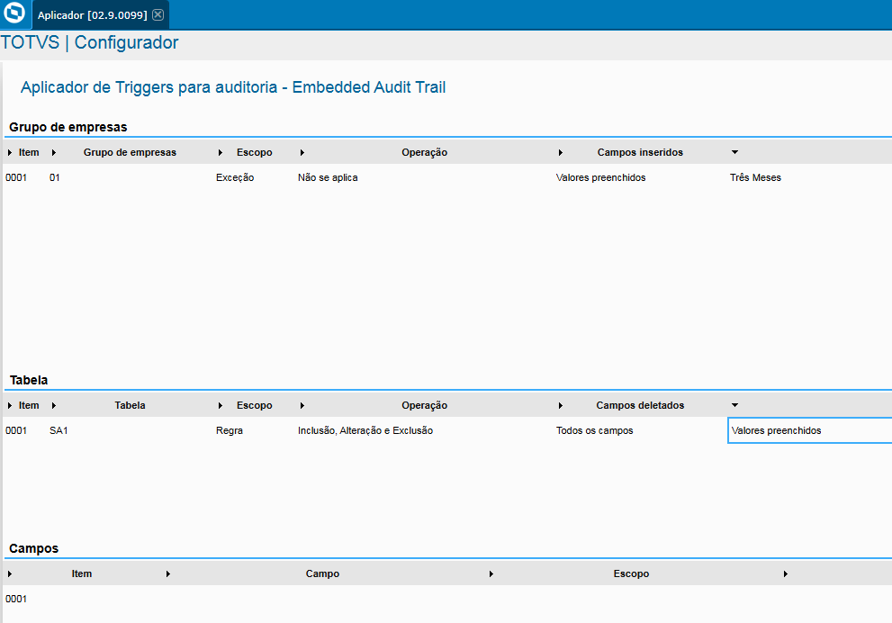Select item 0001 in Campos grid

point(16,599)
